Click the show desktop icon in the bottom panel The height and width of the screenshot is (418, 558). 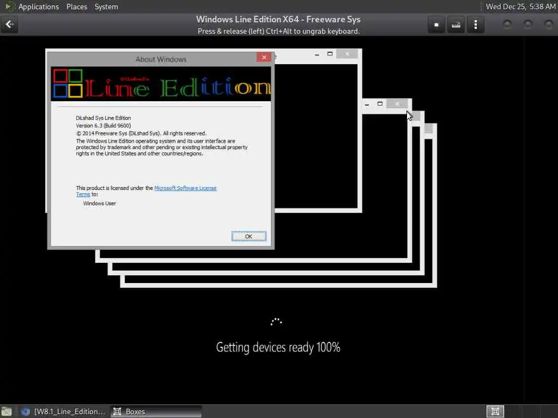pos(7,411)
